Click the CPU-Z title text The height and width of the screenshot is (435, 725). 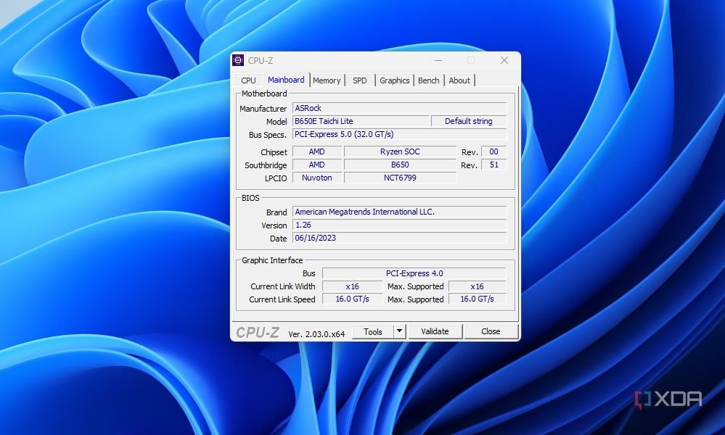coord(261,60)
